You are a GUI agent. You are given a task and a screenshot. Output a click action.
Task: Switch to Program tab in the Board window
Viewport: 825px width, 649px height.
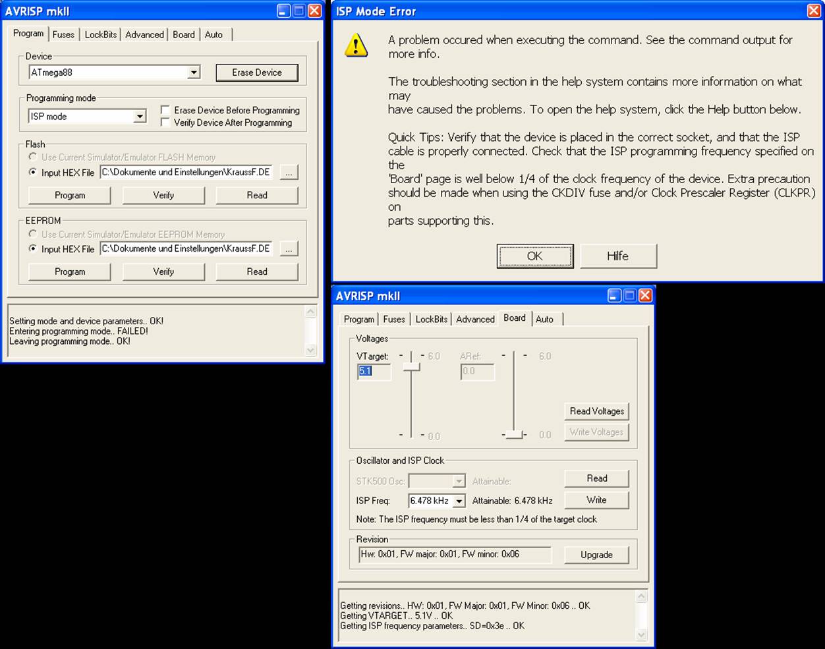[359, 319]
